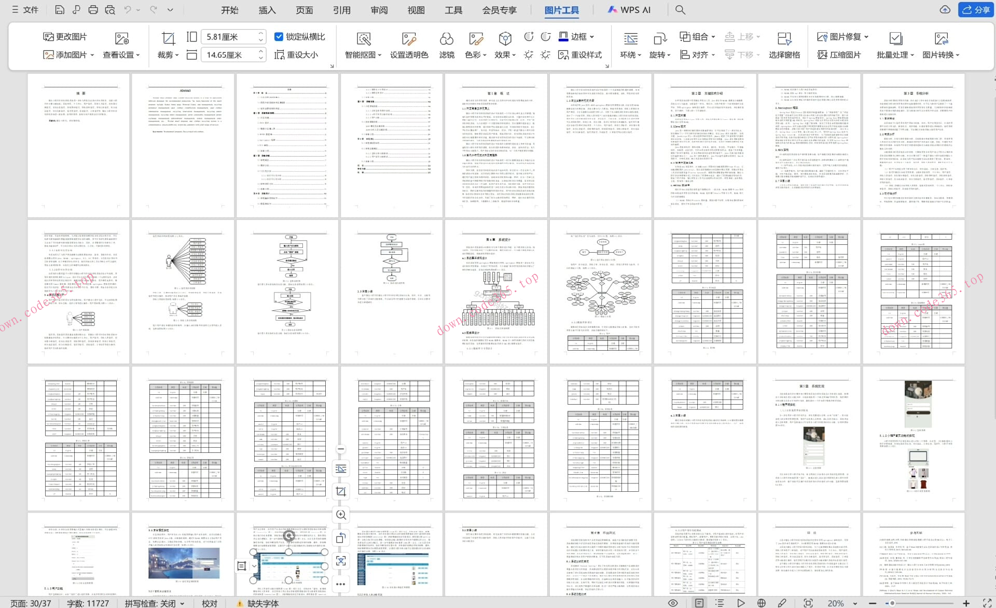The image size is (996, 608).
Task: Switch to web layout (globe) view in the status bar
Action: [x=761, y=603]
